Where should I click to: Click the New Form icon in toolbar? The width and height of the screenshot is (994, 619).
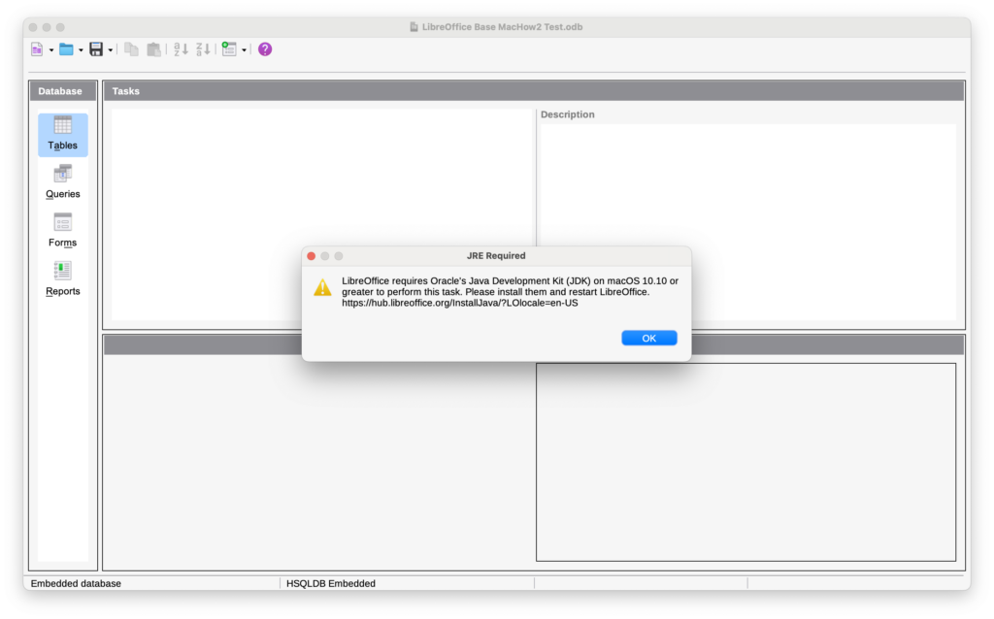coord(229,49)
